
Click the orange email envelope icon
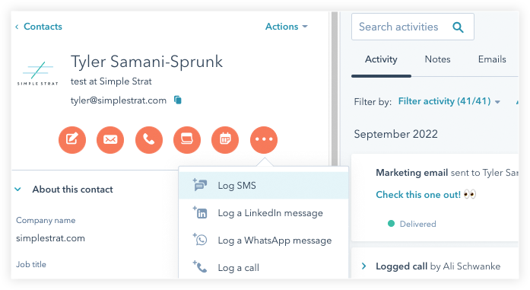coord(110,140)
